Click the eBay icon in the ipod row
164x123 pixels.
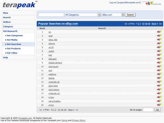159,36
